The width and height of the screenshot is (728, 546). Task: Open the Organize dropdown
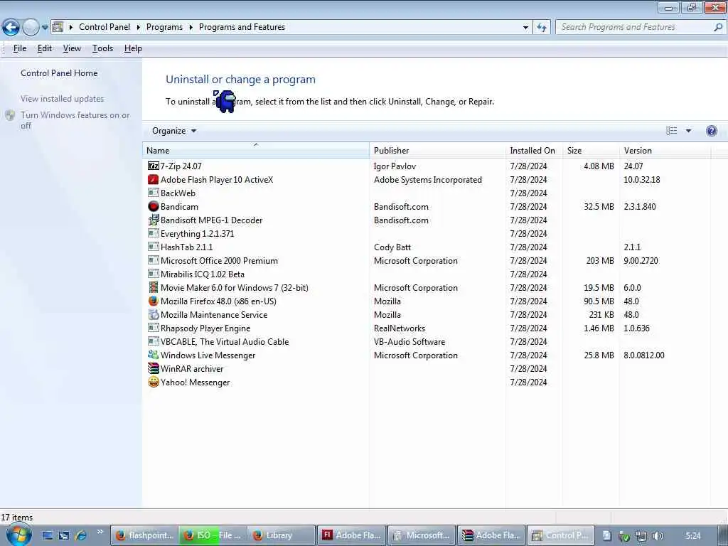[x=174, y=131]
